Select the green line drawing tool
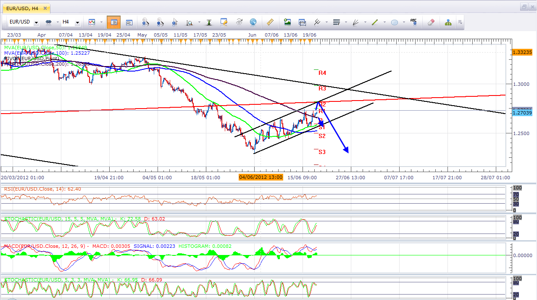 click(x=375, y=22)
